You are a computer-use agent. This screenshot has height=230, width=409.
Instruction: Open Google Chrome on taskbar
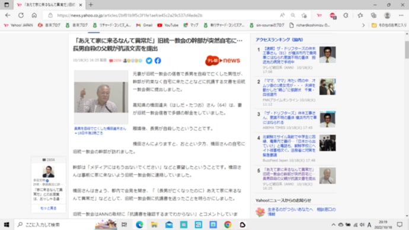[x=228, y=225]
